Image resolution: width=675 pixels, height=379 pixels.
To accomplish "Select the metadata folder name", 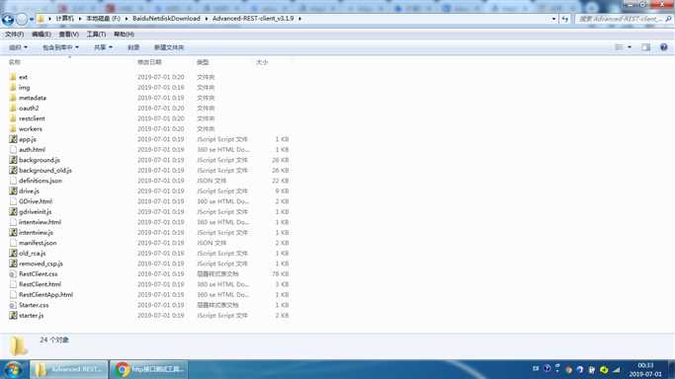I will 33,98.
